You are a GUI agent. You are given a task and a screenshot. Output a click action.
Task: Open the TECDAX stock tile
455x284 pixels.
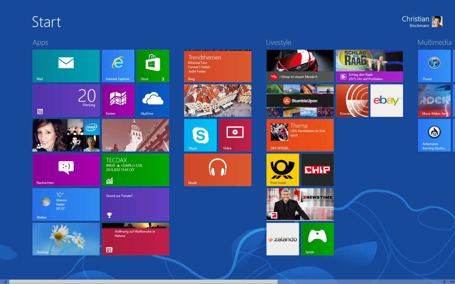tap(135, 170)
